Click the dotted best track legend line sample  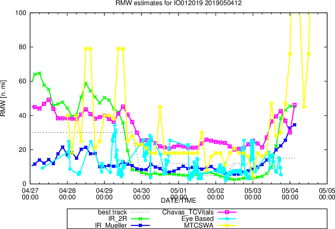tap(140, 212)
